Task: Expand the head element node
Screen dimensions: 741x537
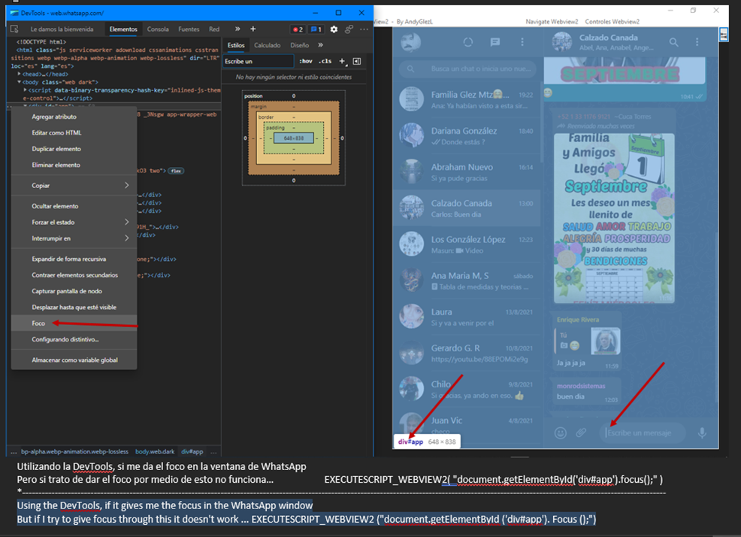Action: coord(19,74)
